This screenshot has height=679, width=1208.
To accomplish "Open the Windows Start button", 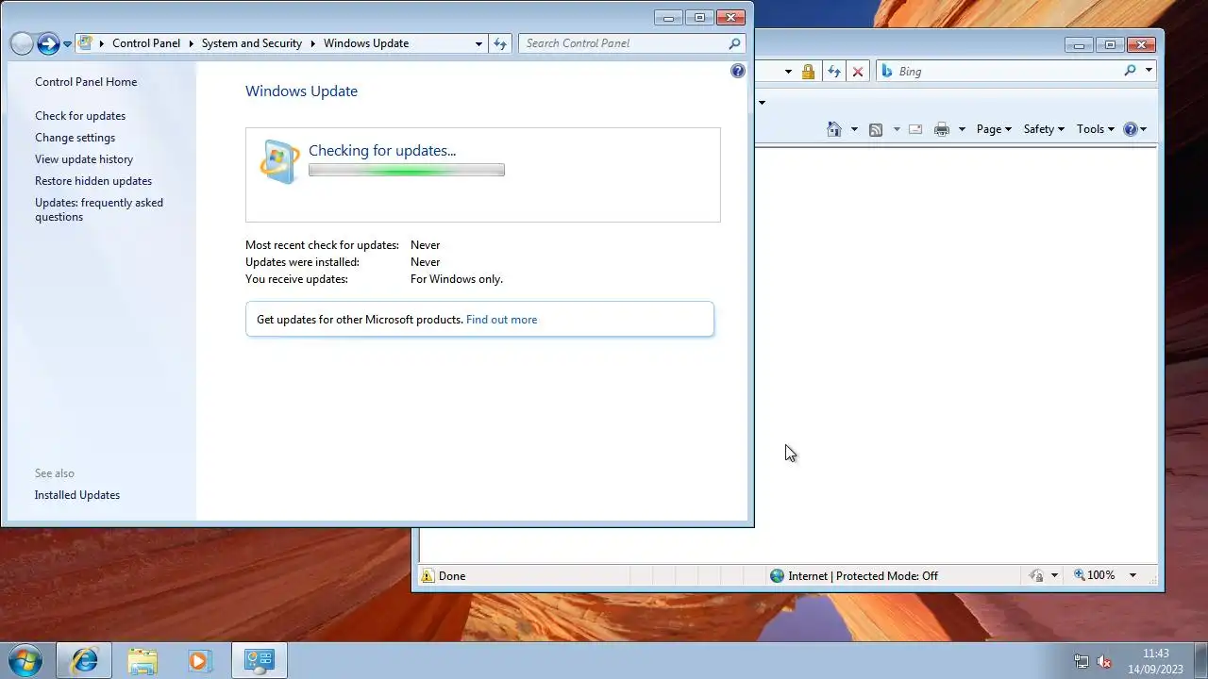I will pyautogui.click(x=25, y=660).
